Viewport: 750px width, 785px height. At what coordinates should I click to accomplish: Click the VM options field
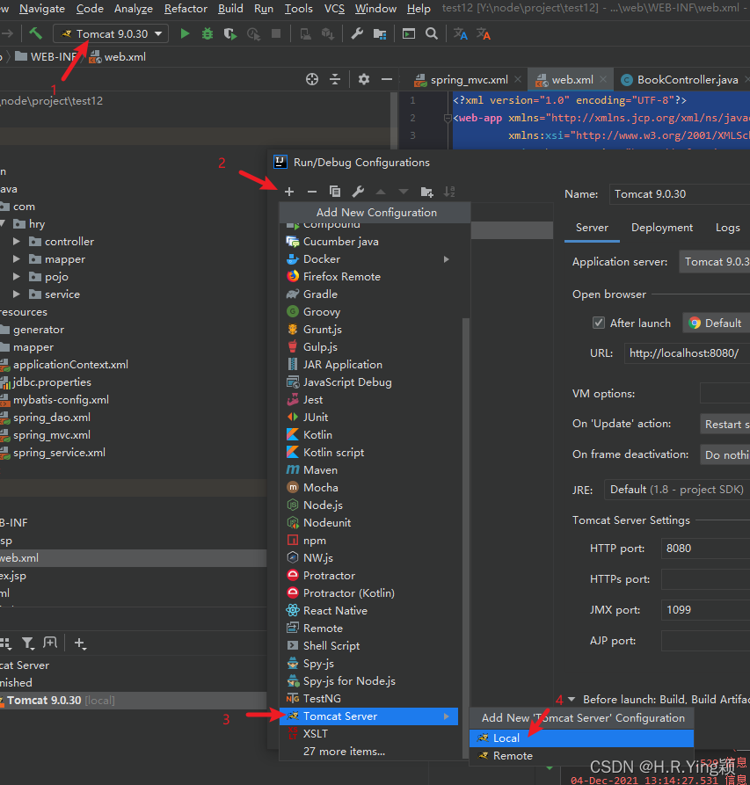coord(725,394)
